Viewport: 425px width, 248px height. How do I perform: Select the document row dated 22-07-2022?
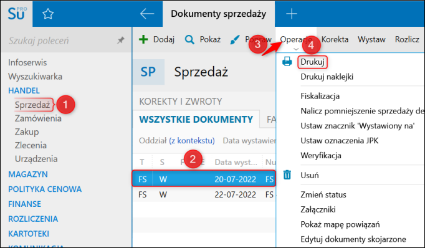click(204, 194)
